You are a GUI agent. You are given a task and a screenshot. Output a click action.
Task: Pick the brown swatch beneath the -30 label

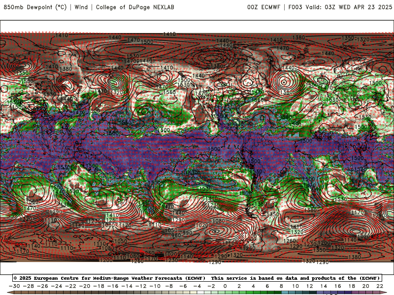coord(18,293)
